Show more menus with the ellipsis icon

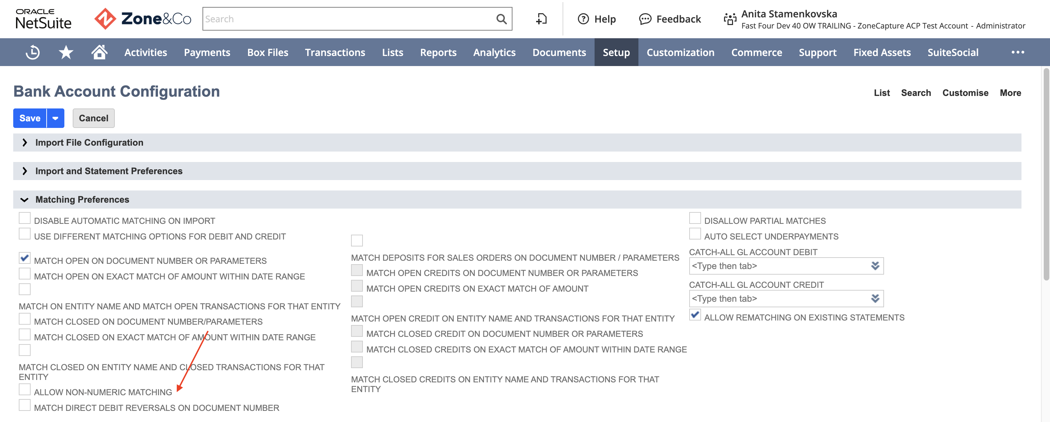[x=1017, y=52]
